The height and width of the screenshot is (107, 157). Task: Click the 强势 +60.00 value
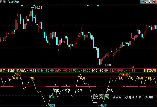pos(63,70)
